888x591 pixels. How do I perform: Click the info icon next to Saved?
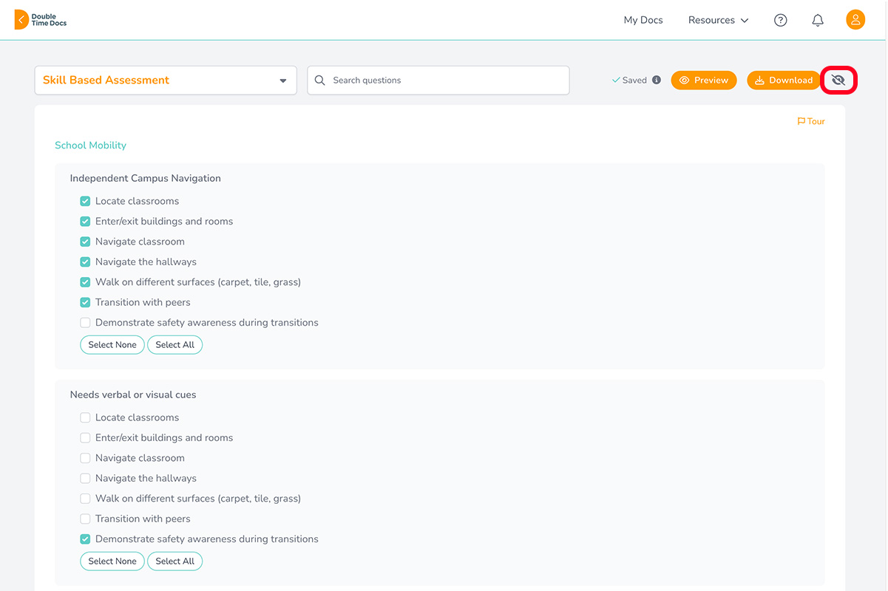coord(655,79)
